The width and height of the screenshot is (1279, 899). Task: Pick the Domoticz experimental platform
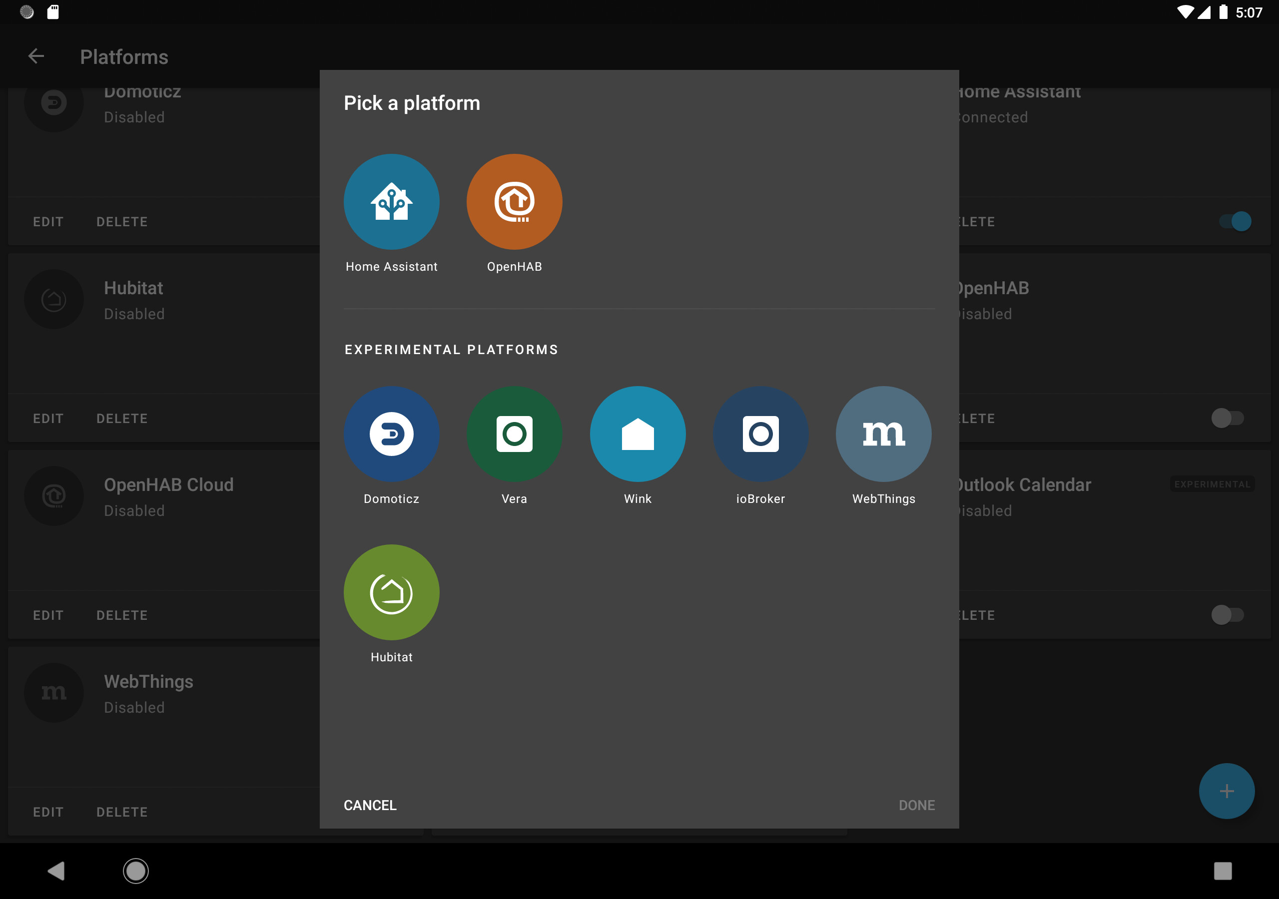coord(391,434)
